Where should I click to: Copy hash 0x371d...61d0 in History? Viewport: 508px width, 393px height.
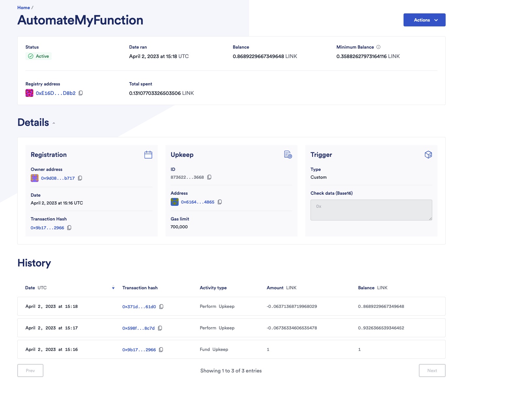click(161, 307)
